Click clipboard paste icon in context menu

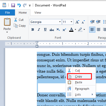69,82
